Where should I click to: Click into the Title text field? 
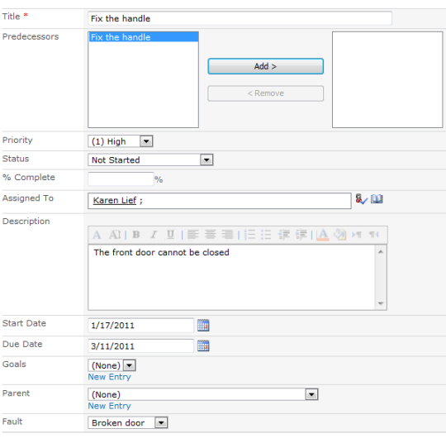point(240,18)
